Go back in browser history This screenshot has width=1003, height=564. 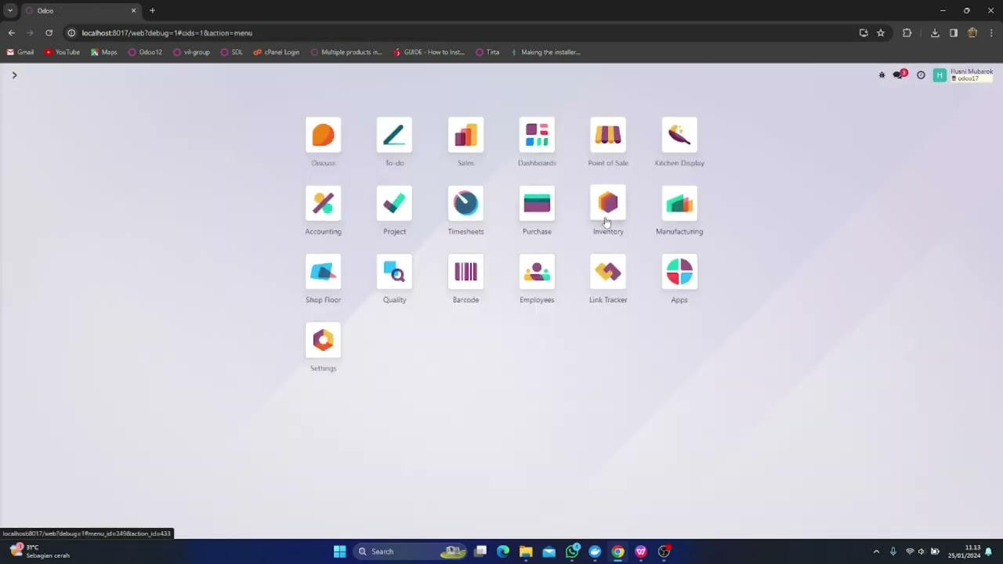pos(11,33)
